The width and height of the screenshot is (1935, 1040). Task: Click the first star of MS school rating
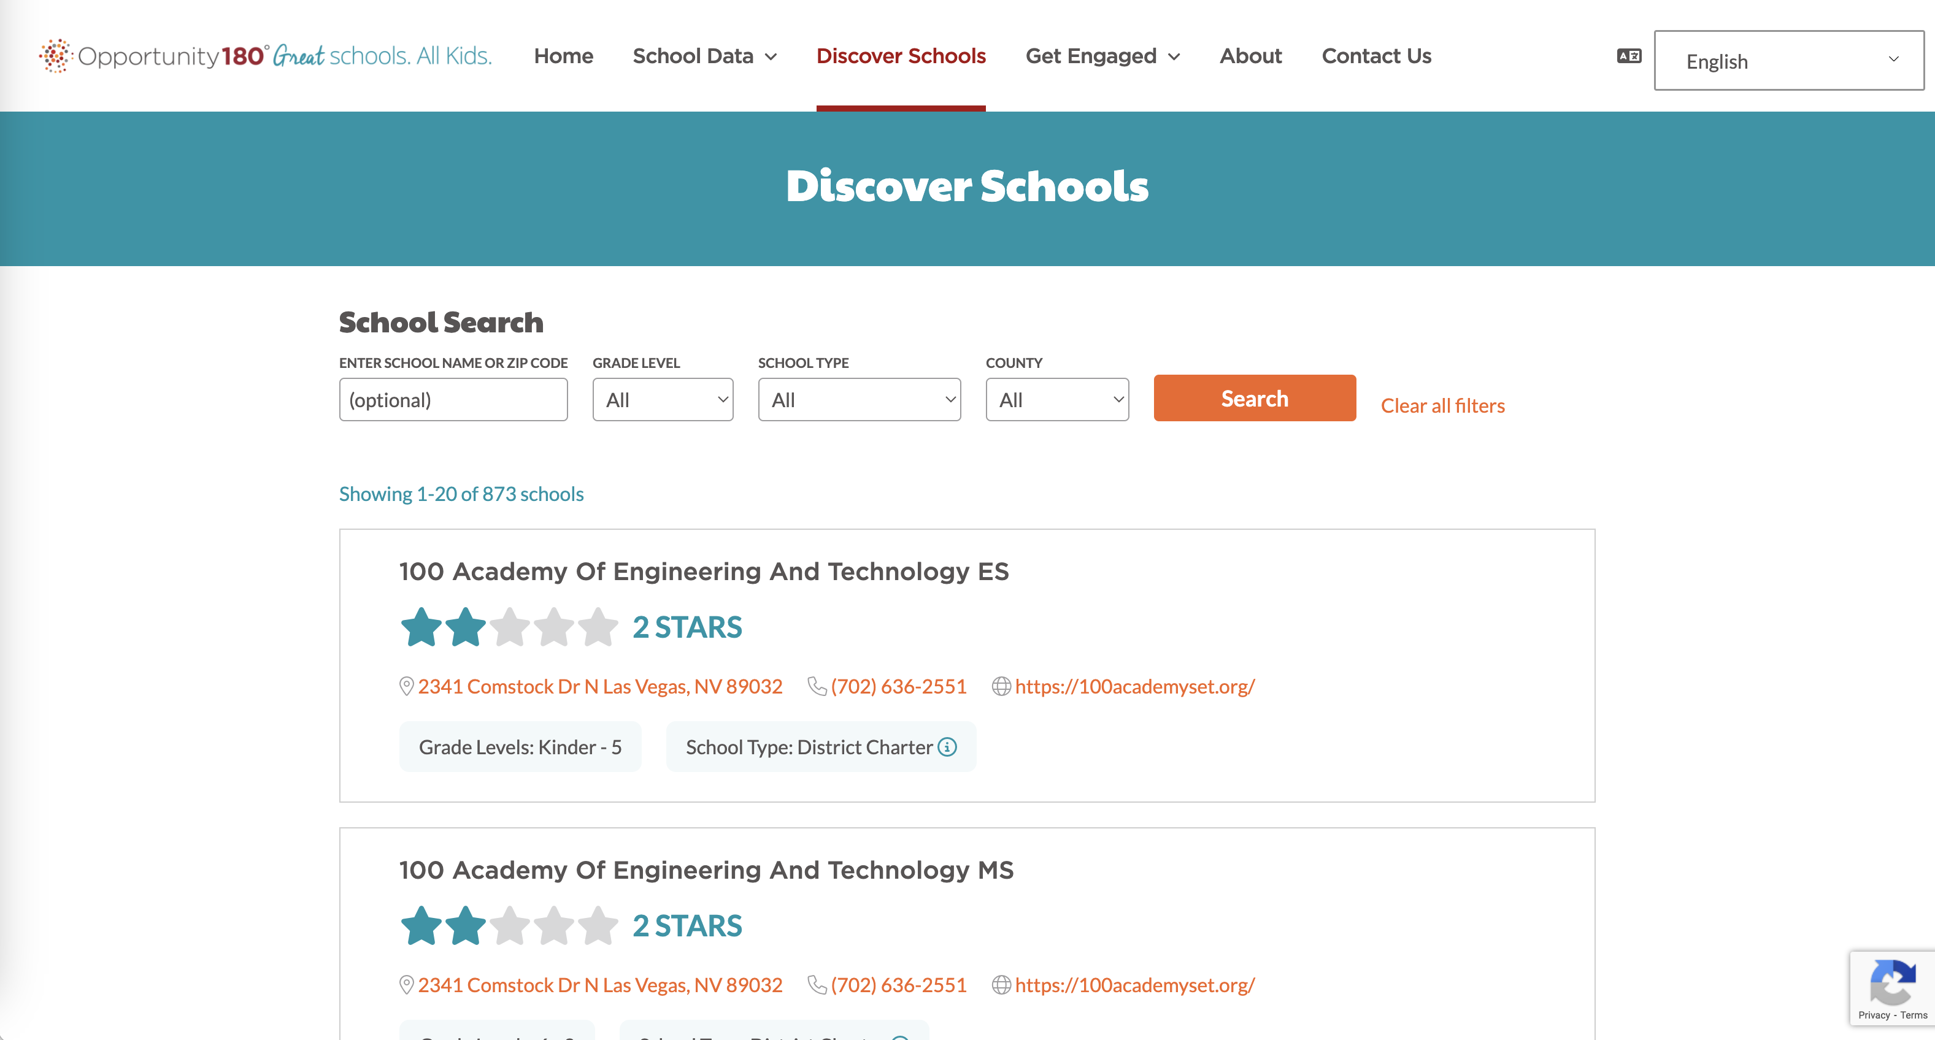pos(421,925)
